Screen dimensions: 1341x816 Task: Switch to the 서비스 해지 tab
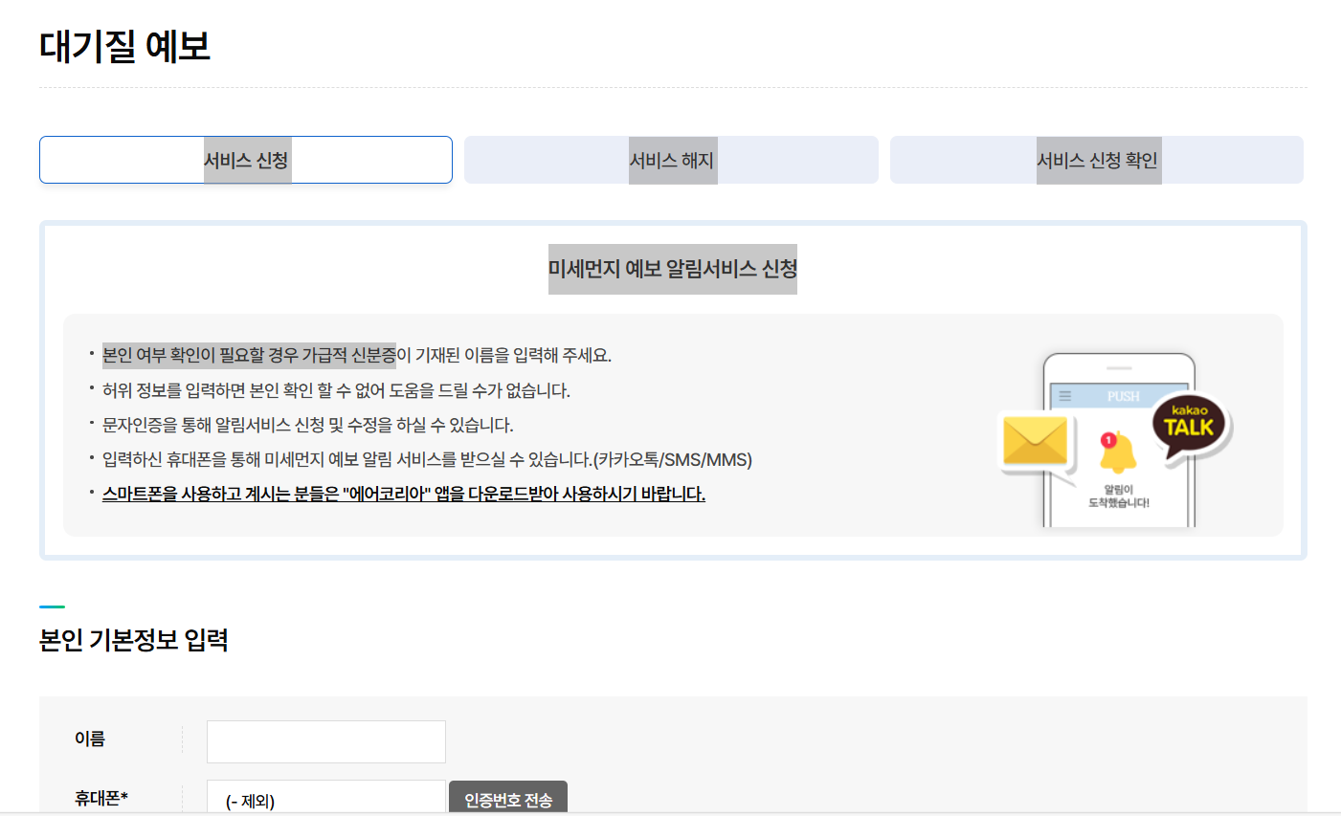click(x=671, y=160)
